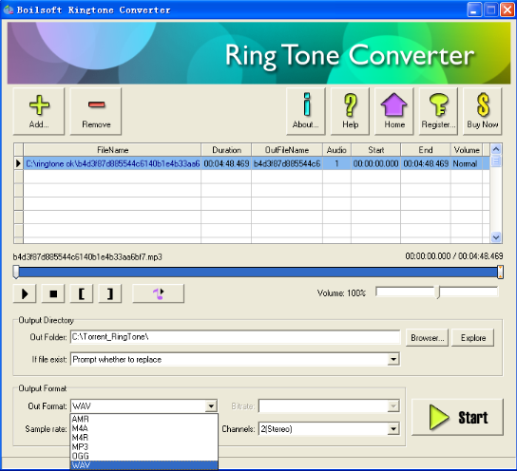The width and height of the screenshot is (517, 471).
Task: Click the Audio column header
Action: coord(336,150)
